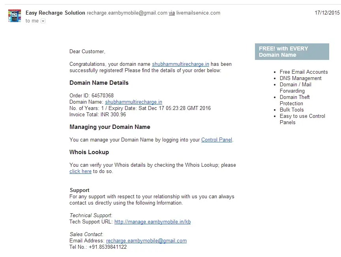Open the Domain Name link under Order ID

coord(133,102)
